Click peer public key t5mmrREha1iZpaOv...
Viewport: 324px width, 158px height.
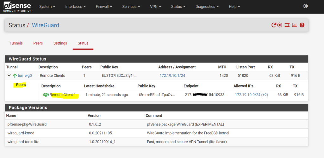[157, 95]
